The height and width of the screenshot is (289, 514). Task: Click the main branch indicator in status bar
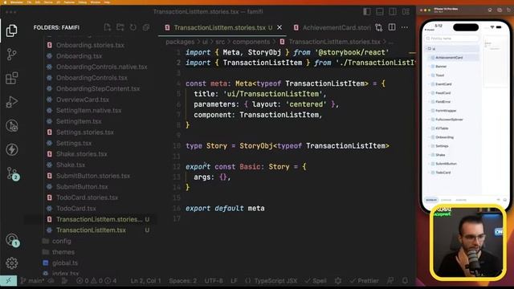(x=32, y=281)
